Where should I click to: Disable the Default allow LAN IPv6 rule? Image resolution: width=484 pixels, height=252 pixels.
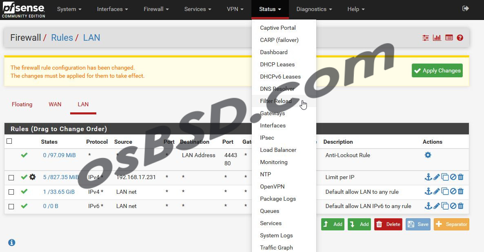pyautogui.click(x=453, y=206)
